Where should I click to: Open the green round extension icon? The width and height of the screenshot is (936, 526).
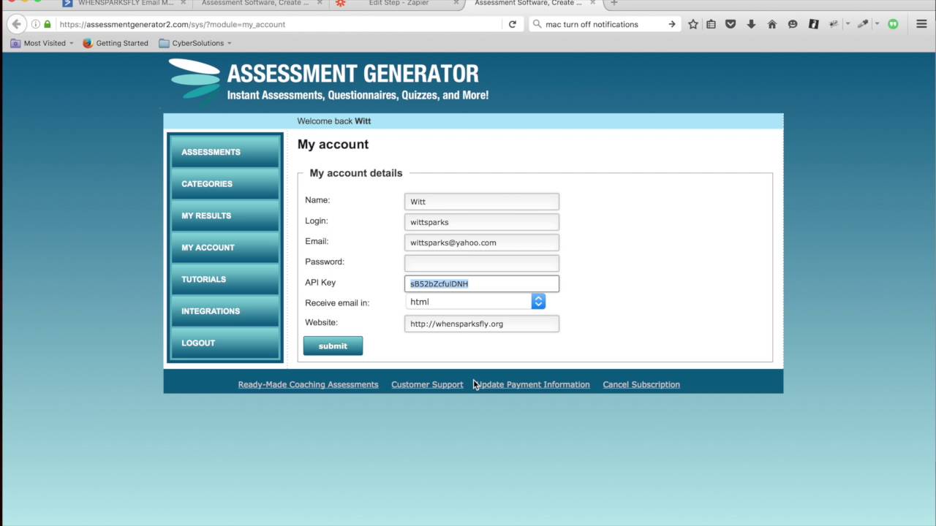[893, 24]
